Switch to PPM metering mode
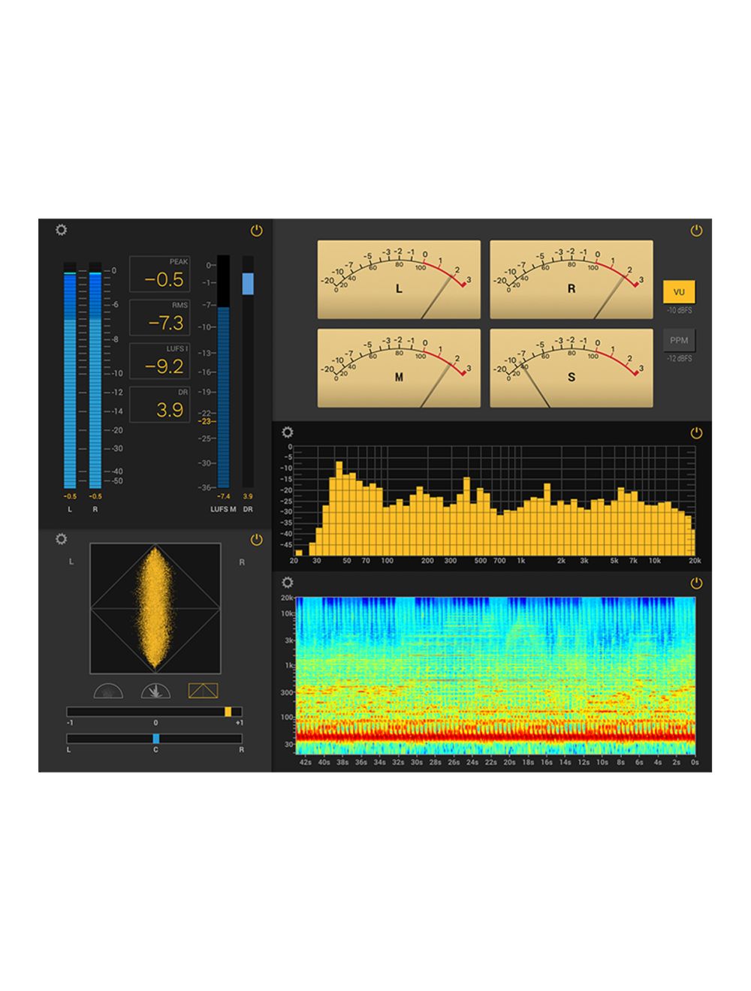The height and width of the screenshot is (991, 751). tap(678, 340)
